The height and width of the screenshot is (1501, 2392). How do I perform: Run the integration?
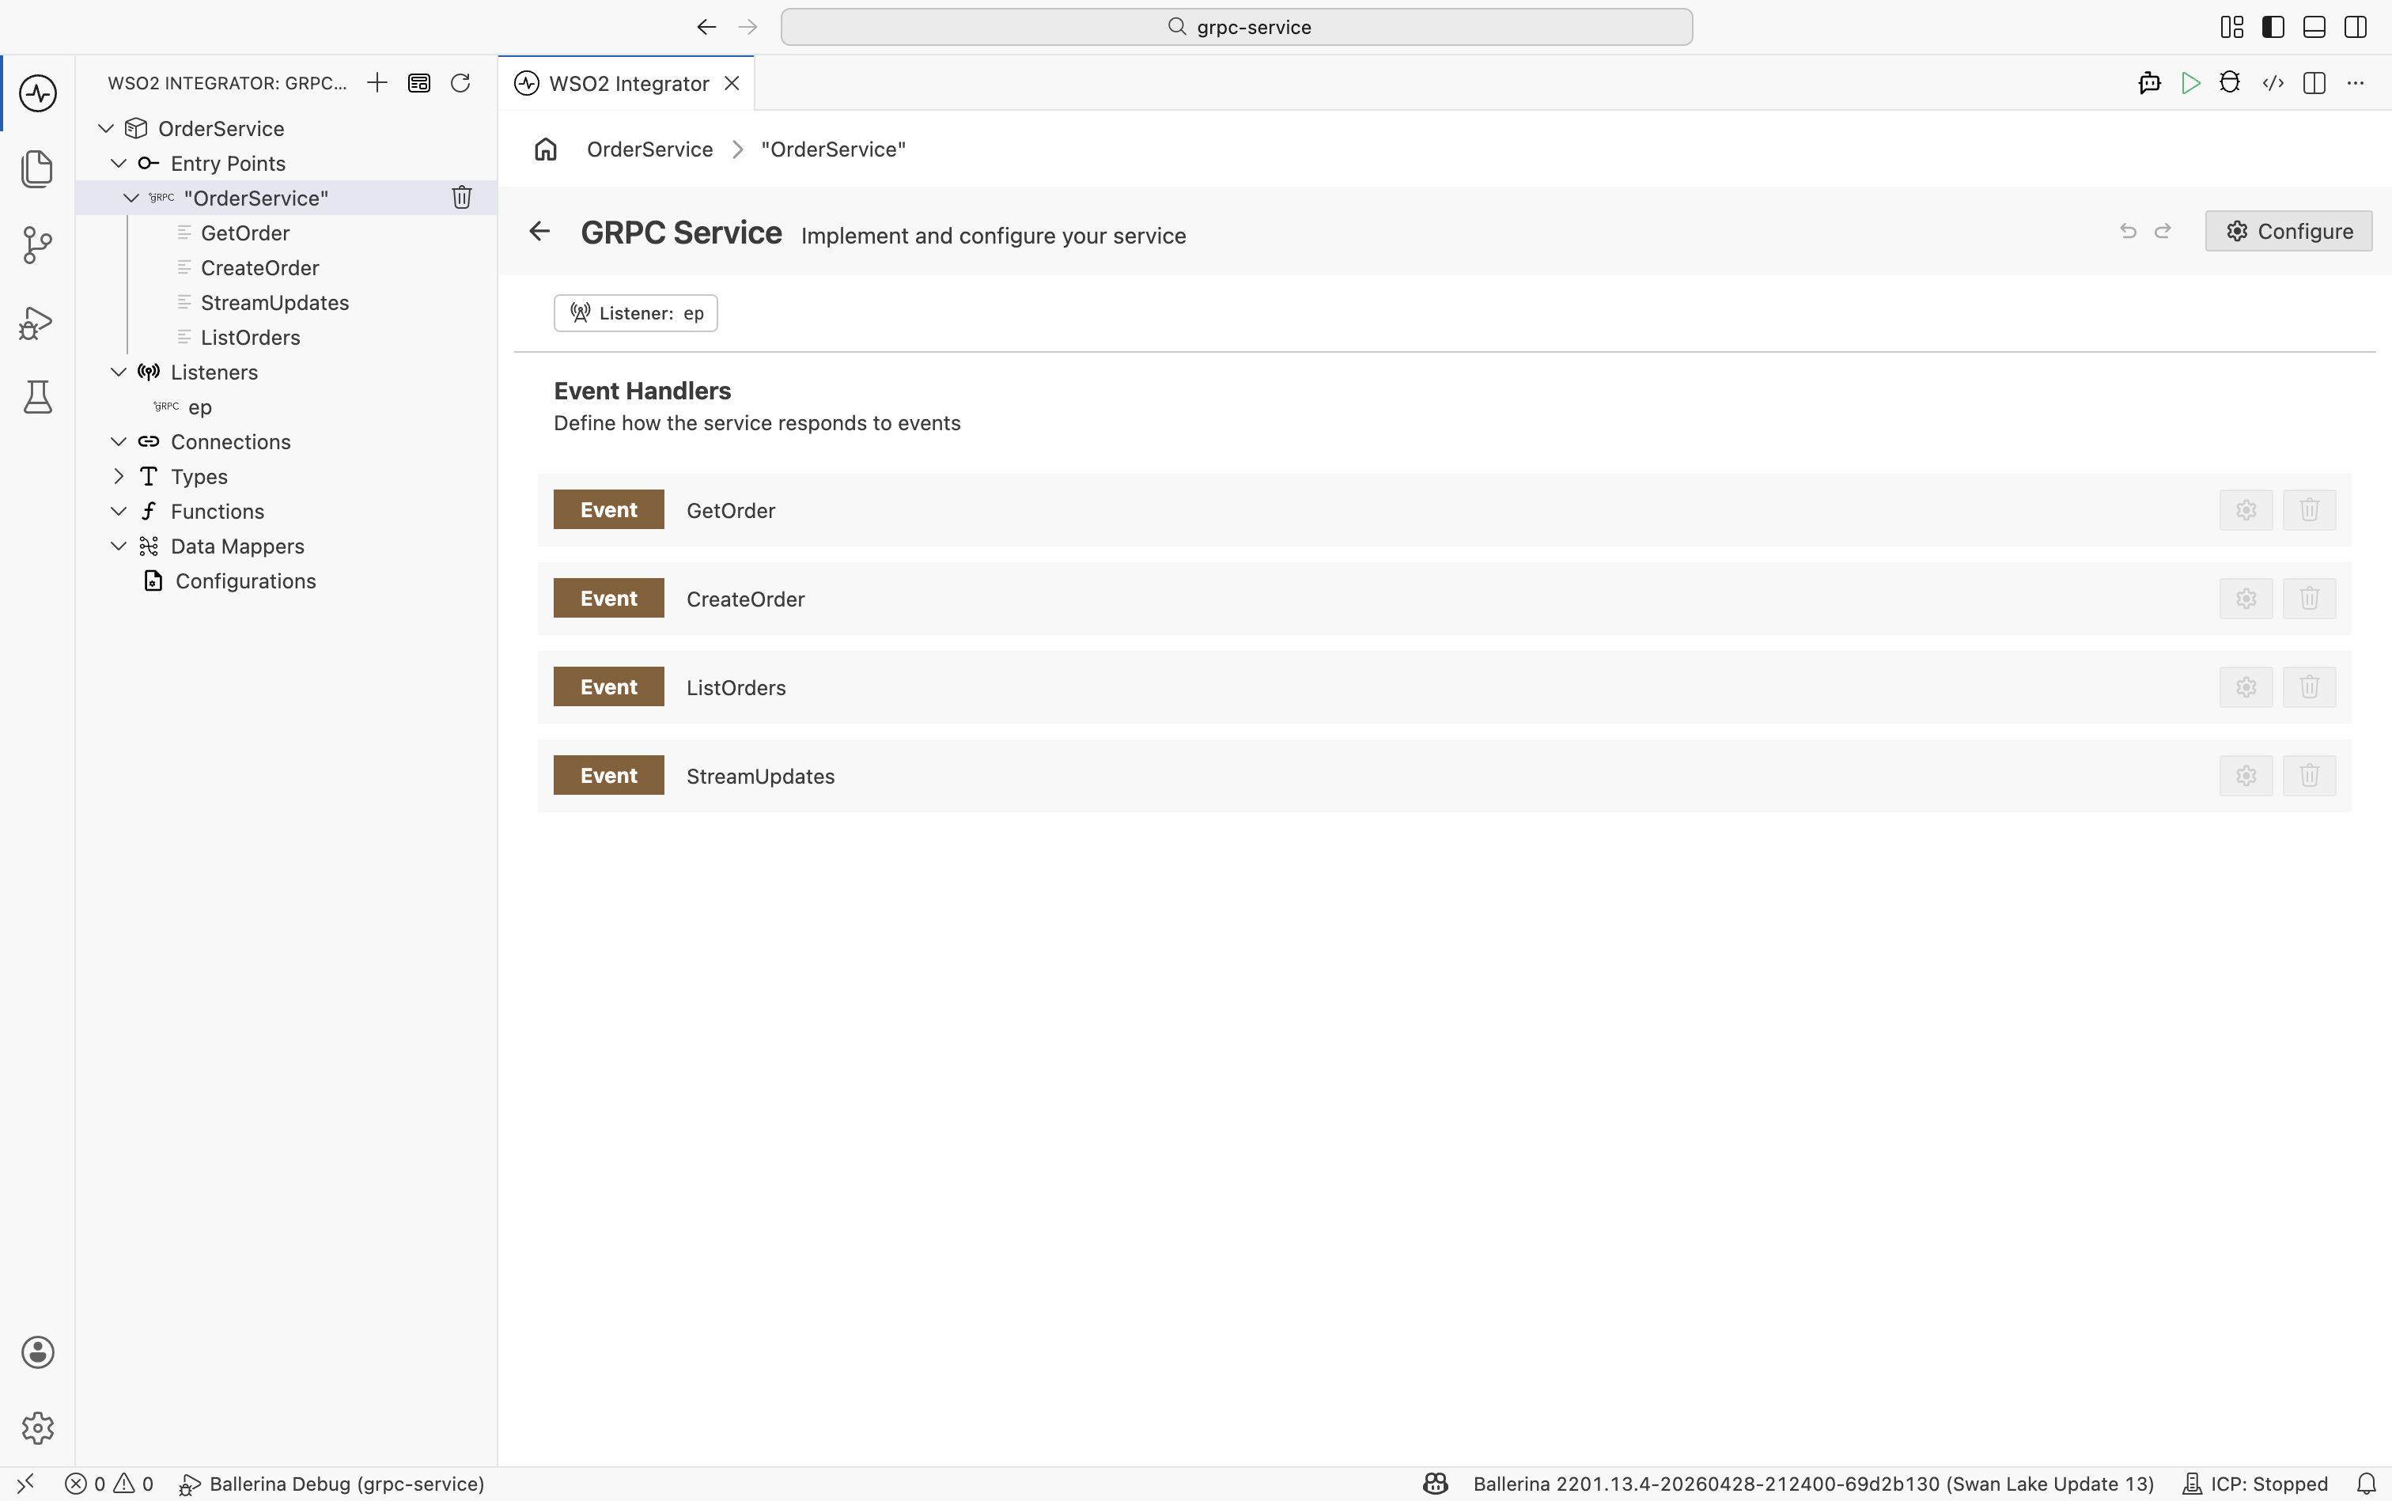[x=2190, y=82]
